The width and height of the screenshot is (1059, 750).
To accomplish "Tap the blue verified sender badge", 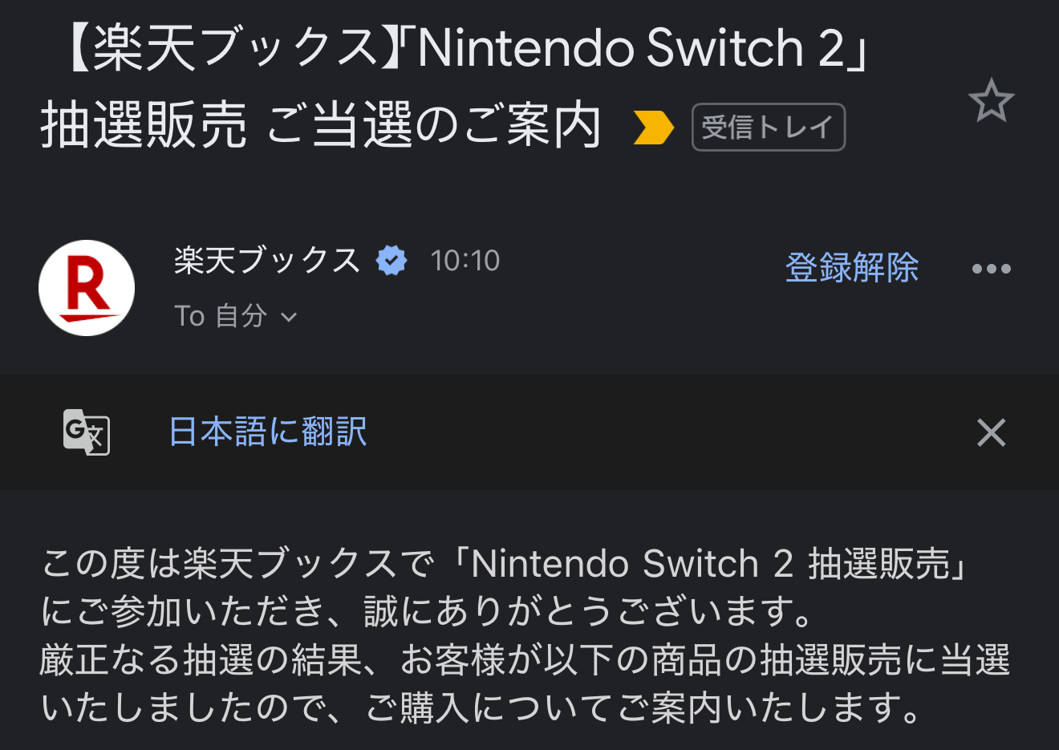I will [392, 261].
